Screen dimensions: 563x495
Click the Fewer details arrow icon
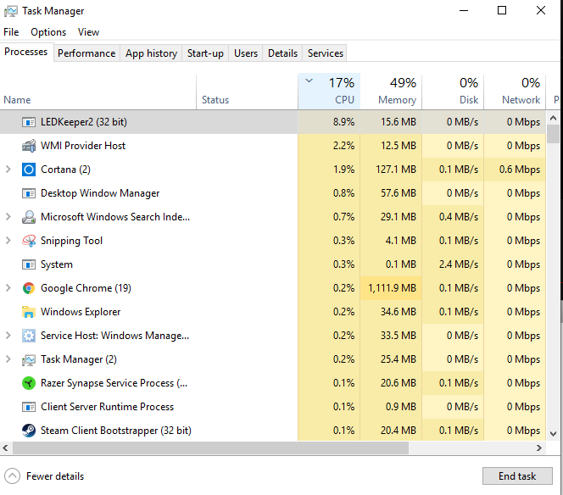click(12, 476)
